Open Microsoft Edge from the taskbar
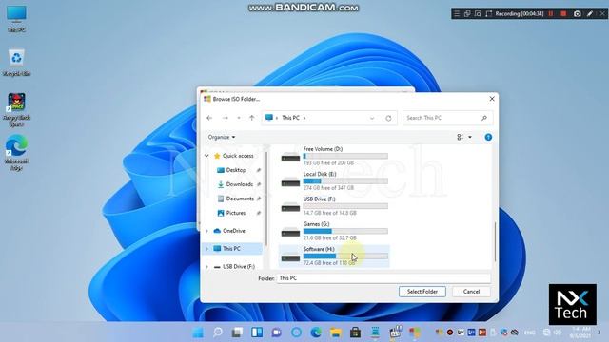This screenshot has height=342, width=609. pos(316,332)
